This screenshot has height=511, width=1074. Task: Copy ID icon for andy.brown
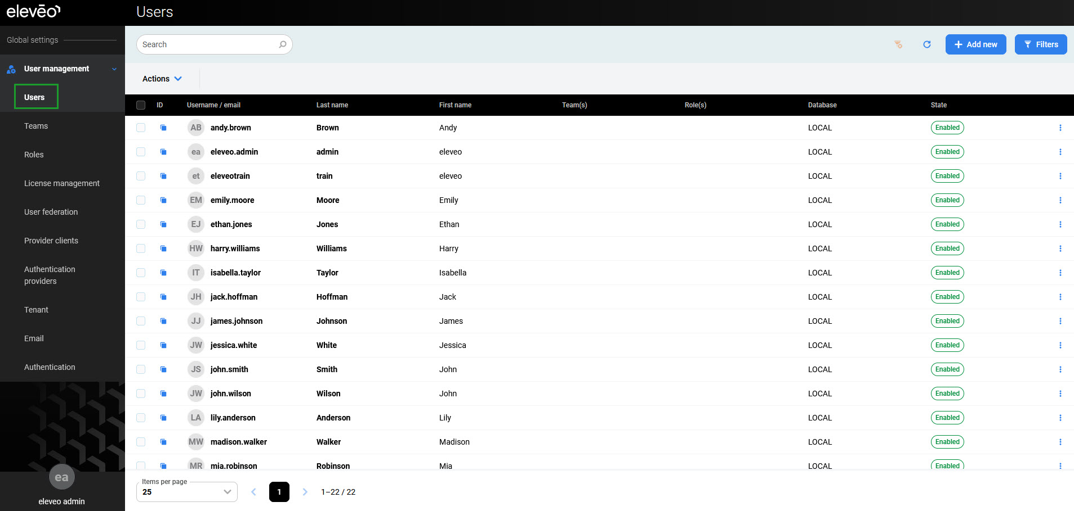[x=163, y=128]
